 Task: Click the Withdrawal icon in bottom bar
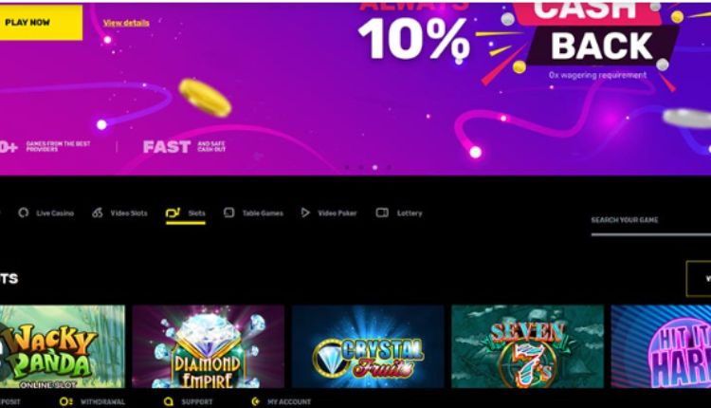66,401
